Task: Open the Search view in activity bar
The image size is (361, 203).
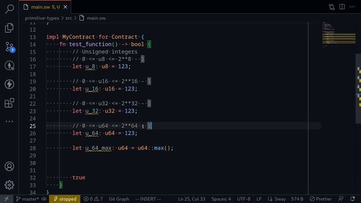Action: pos(9,9)
